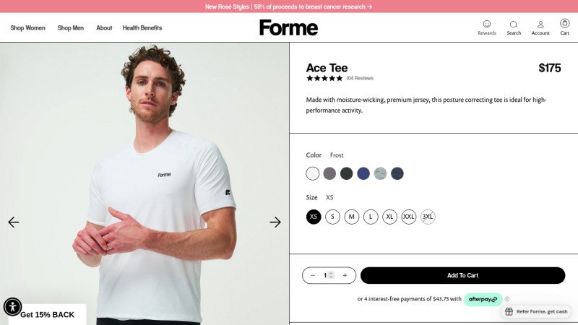This screenshot has width=578, height=325.
Task: Open the Rewards smiley icon
Action: 486,25
